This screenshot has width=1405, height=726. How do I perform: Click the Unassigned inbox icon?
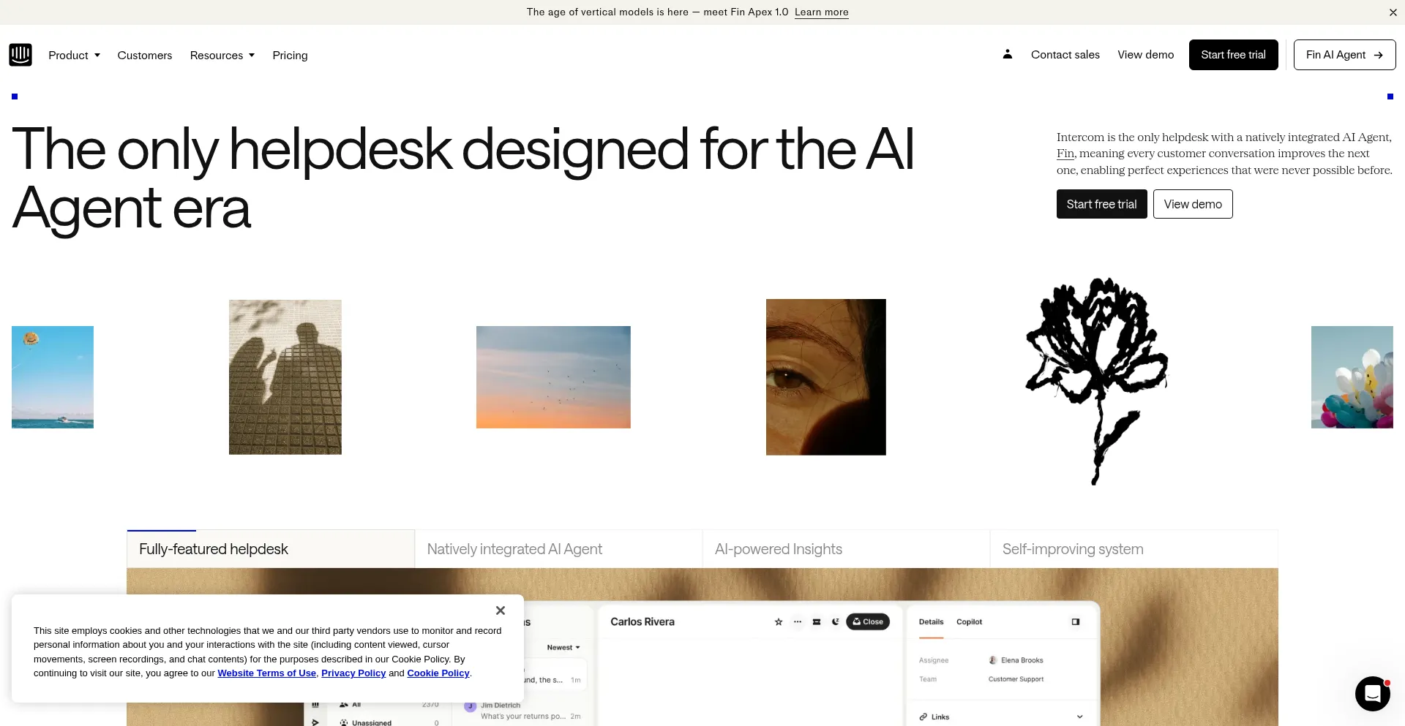(x=344, y=722)
